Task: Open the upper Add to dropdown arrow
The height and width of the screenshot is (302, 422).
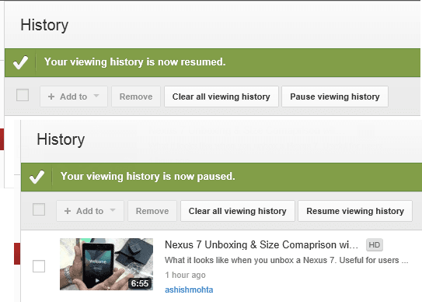Action: (x=96, y=96)
